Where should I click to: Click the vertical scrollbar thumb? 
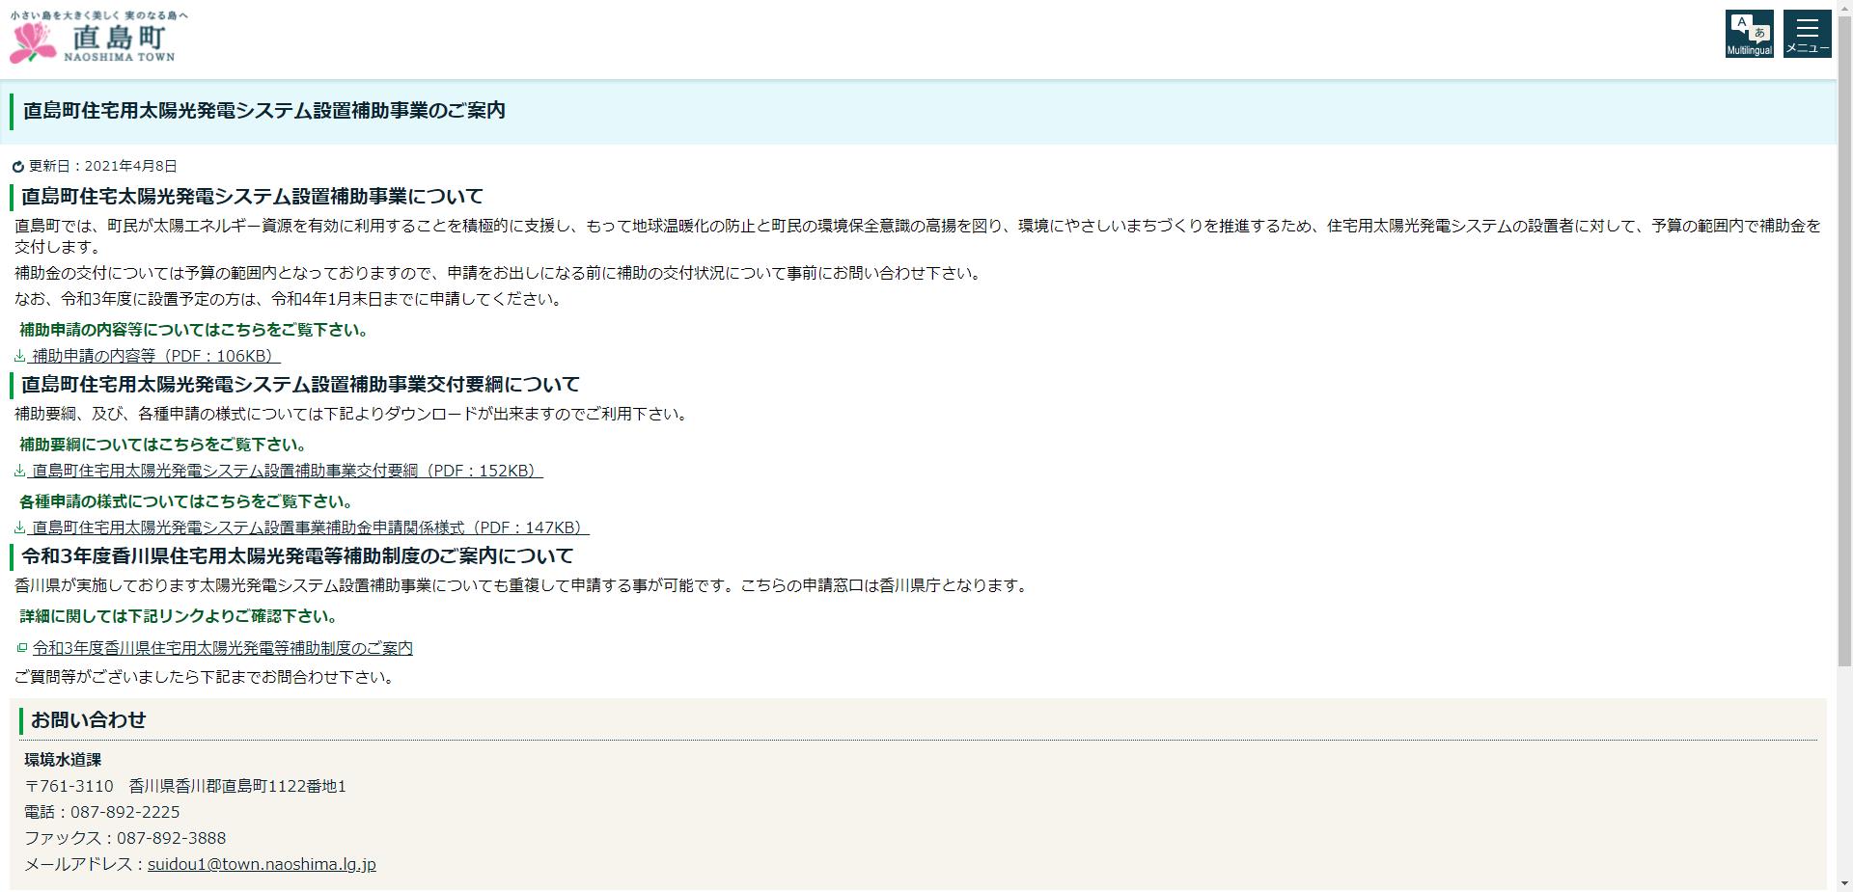coord(1844,338)
